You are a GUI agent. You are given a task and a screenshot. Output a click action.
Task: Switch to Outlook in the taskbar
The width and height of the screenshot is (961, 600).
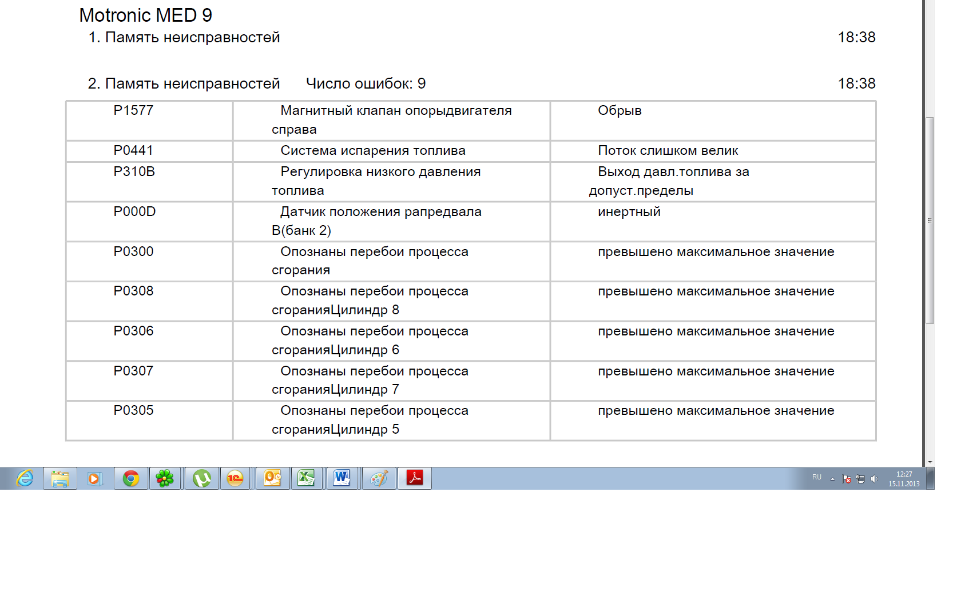click(x=272, y=478)
